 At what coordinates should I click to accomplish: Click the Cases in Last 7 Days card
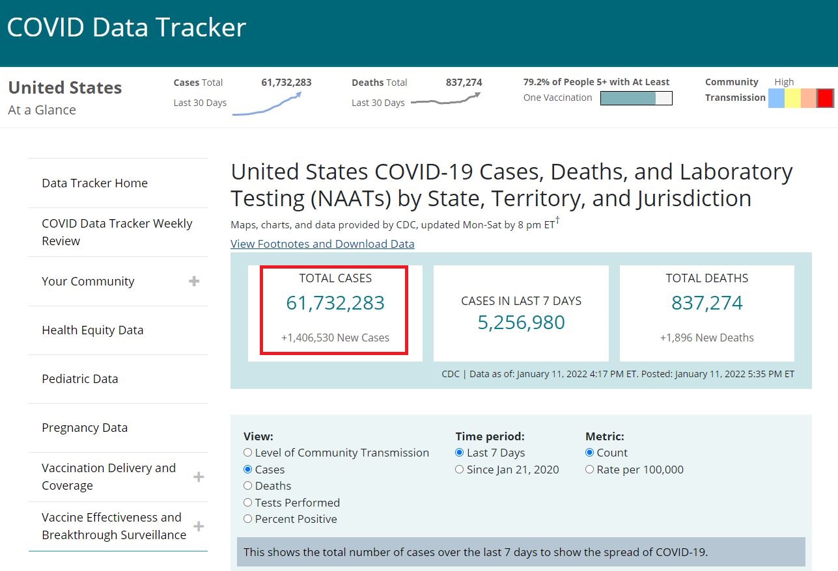point(521,313)
